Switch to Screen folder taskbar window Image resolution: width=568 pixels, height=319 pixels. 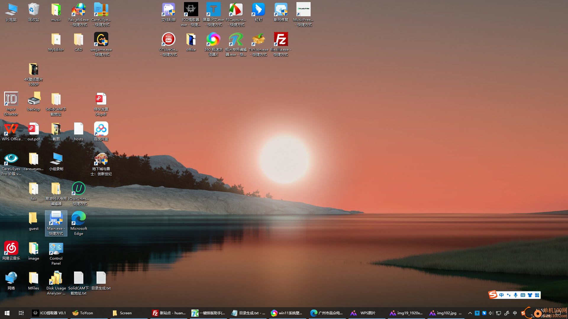129,313
